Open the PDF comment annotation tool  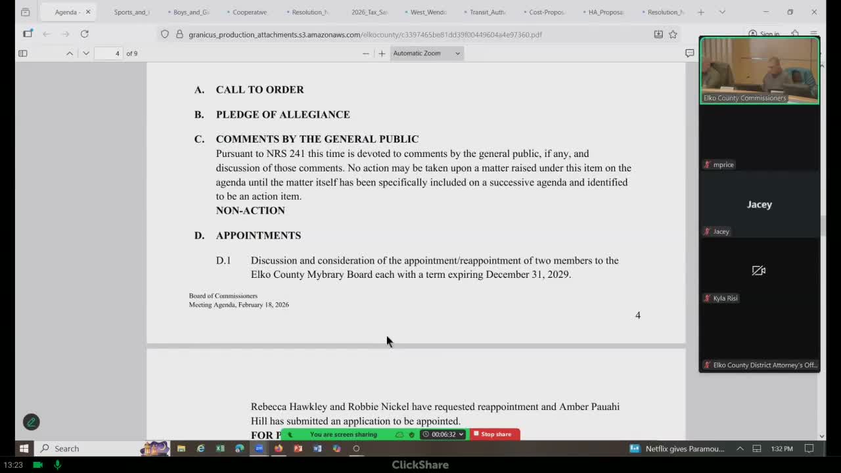[x=689, y=53]
